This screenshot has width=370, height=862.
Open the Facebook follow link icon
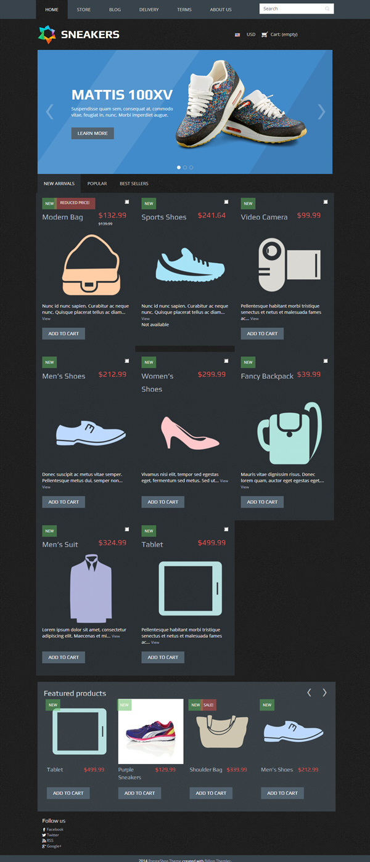tap(44, 829)
